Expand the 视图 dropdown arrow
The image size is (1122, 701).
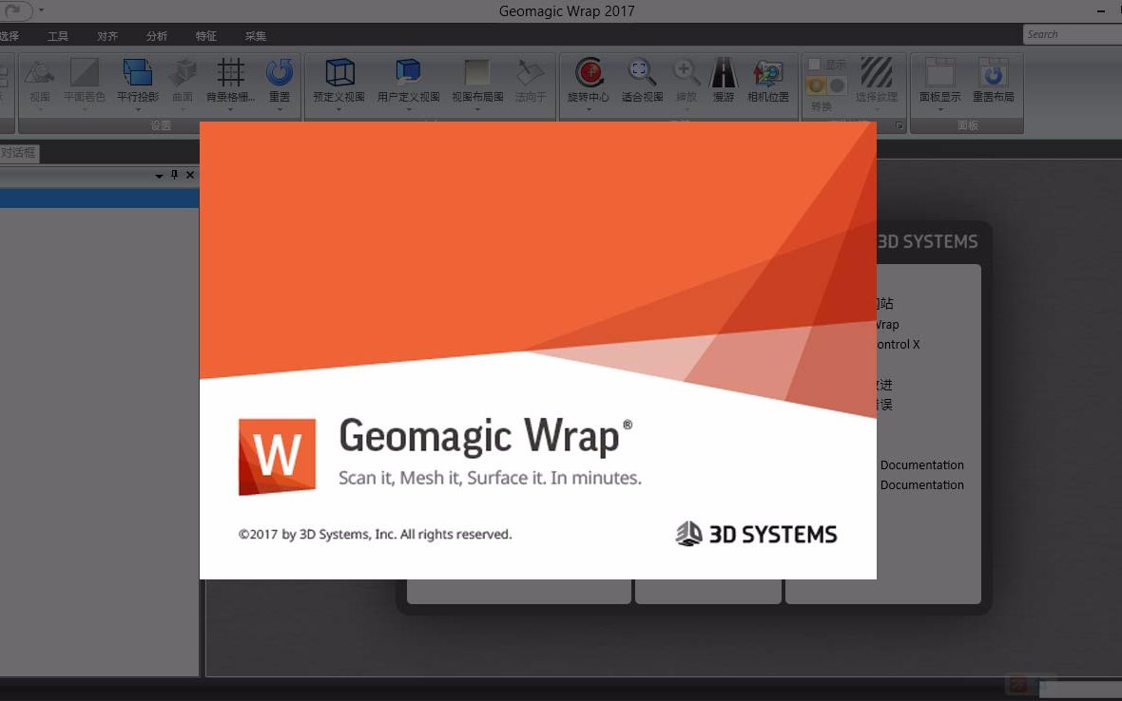click(x=40, y=109)
